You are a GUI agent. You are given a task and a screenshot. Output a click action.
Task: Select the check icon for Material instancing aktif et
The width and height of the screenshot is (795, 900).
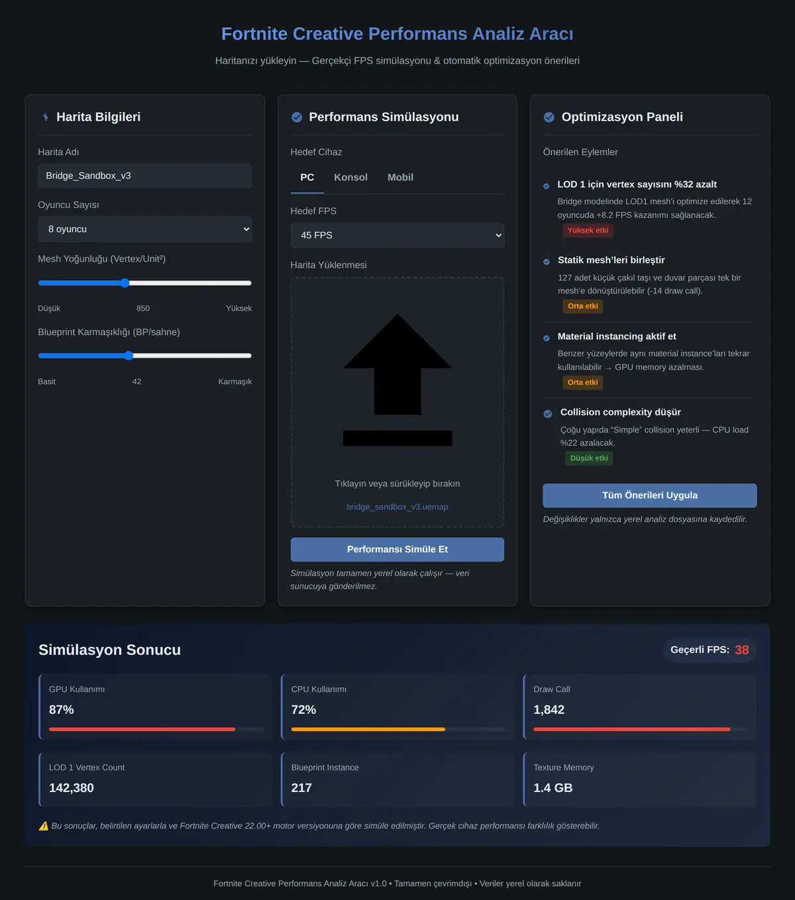[x=547, y=338]
